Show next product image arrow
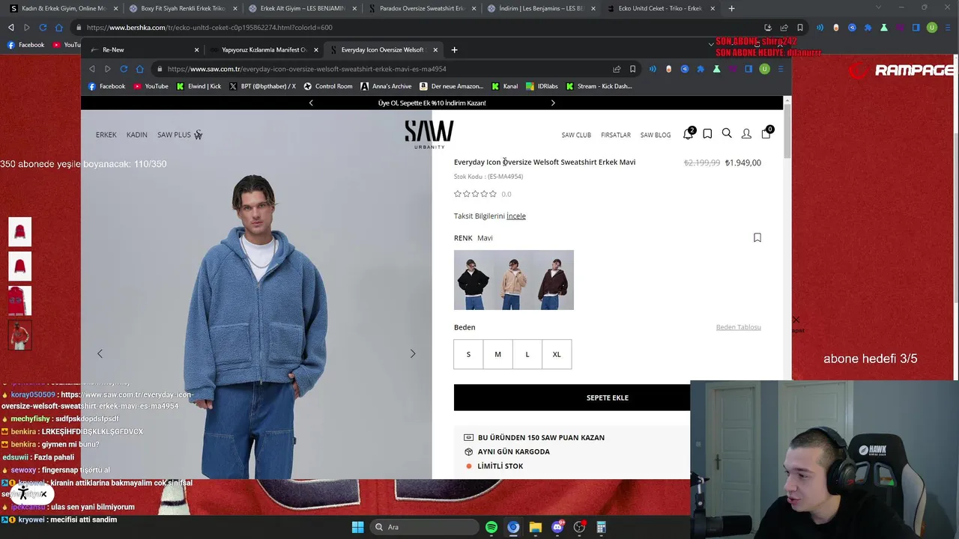 (x=413, y=353)
